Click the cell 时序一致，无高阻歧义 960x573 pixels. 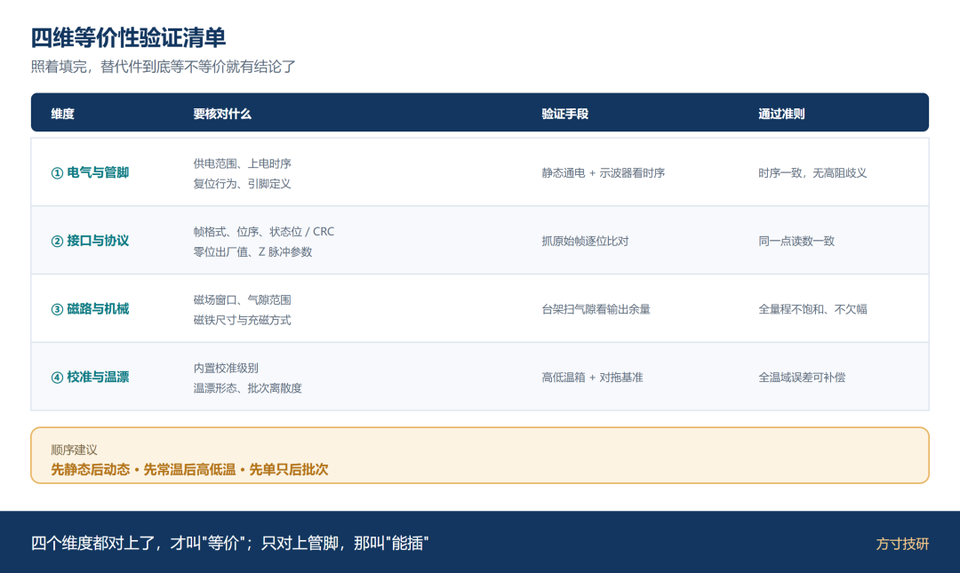(812, 173)
